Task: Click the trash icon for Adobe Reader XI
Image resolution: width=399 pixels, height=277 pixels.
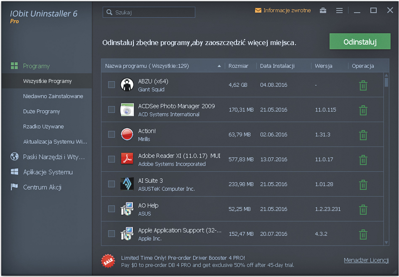Action: pyautogui.click(x=363, y=159)
